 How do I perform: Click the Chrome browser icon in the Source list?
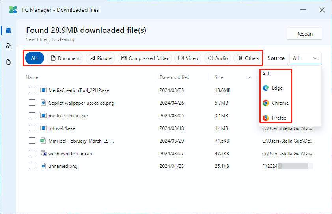pos(266,103)
